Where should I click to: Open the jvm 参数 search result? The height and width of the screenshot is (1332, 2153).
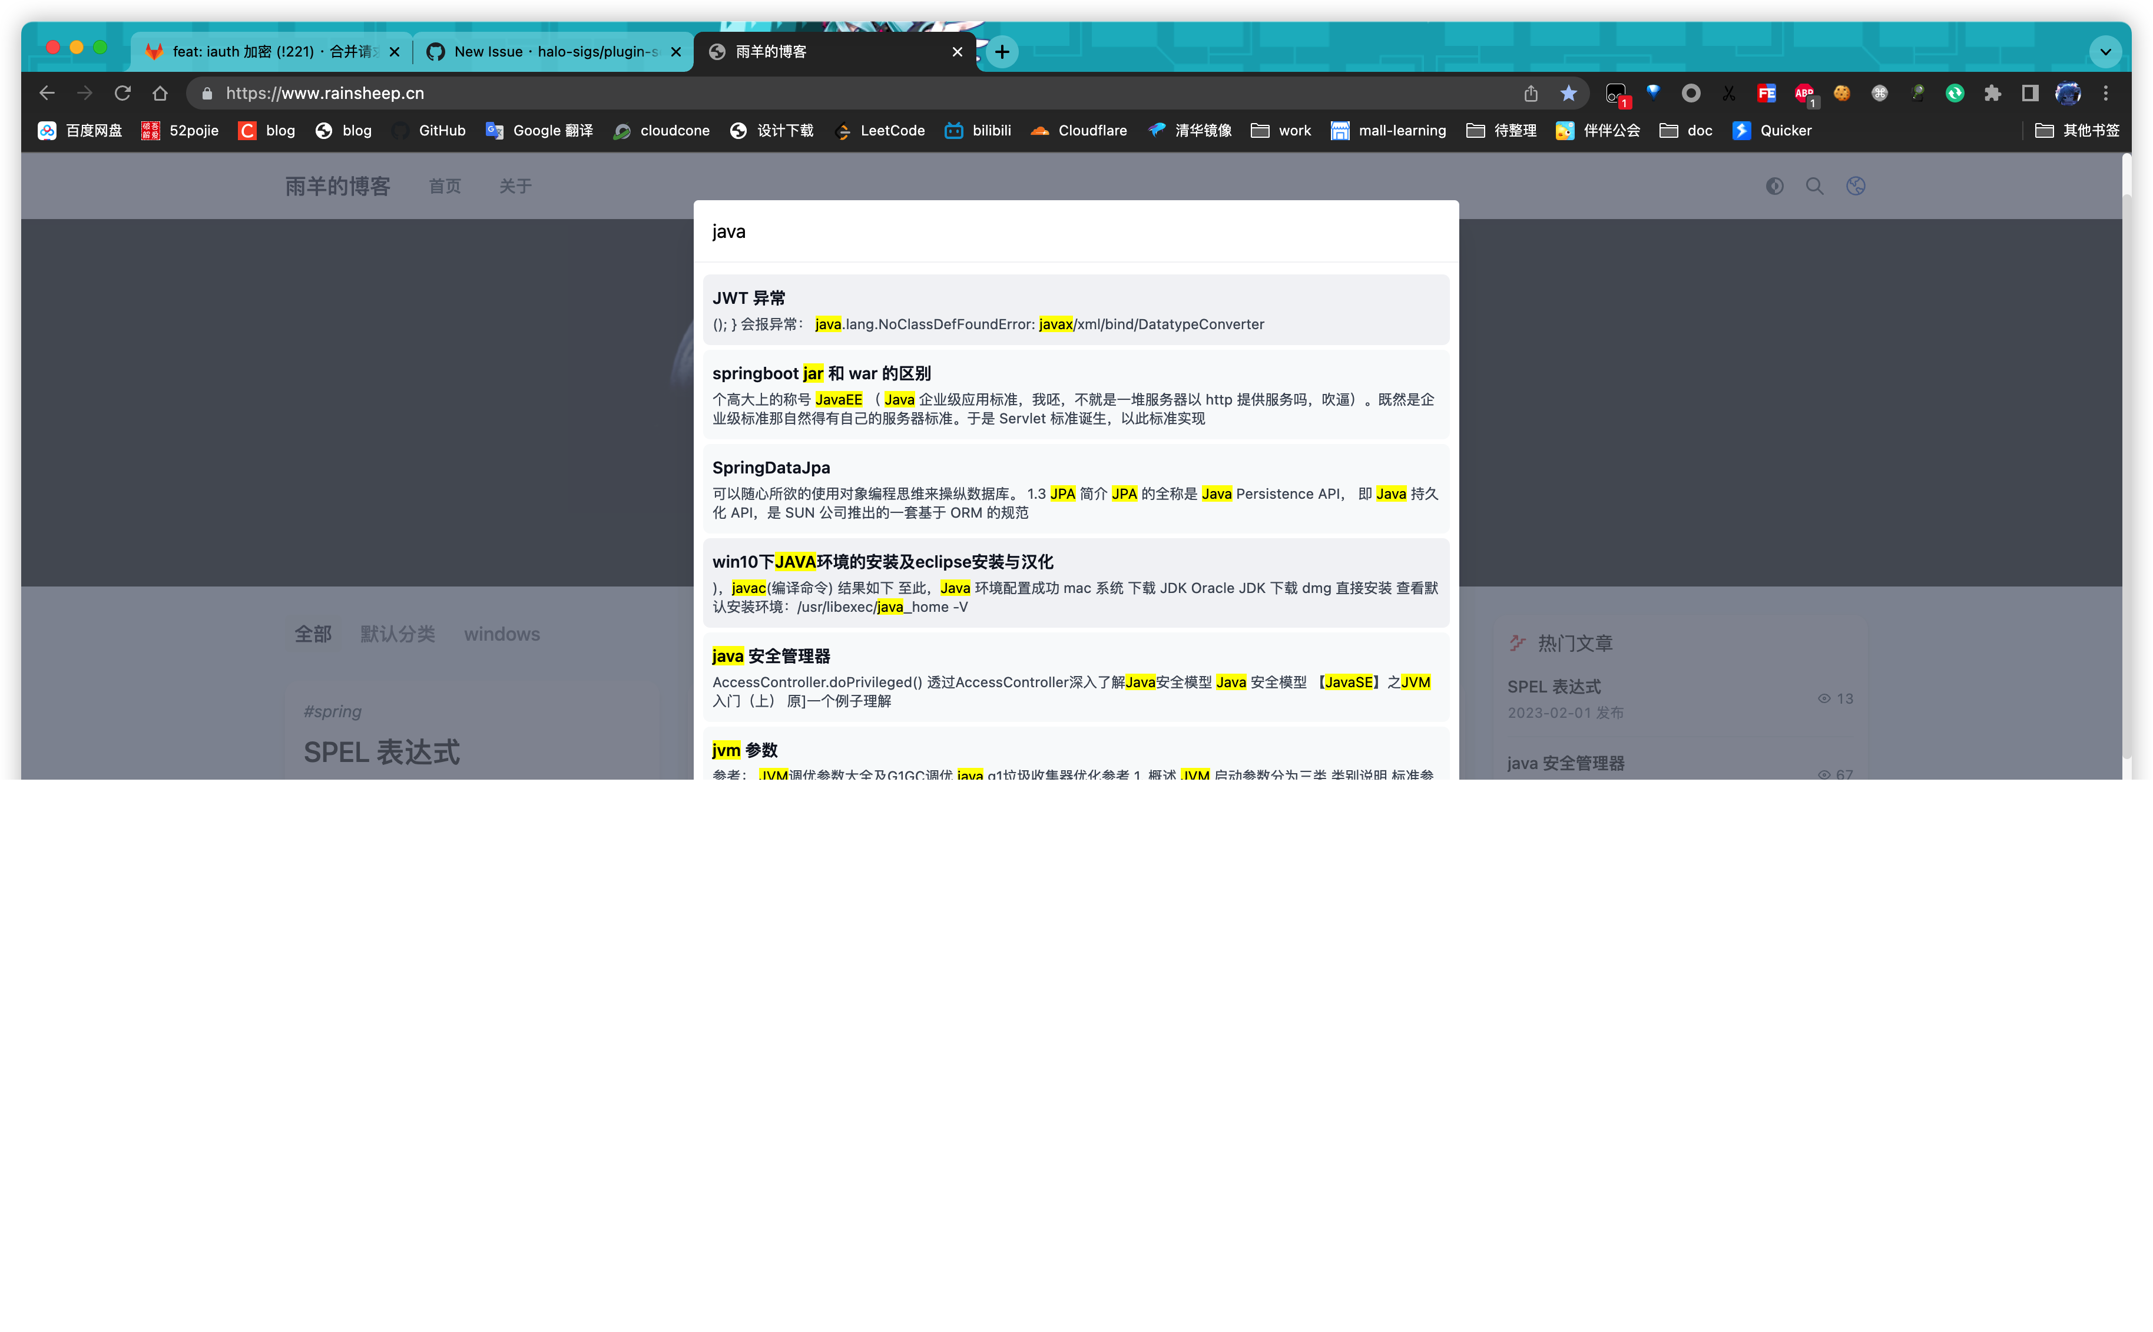click(x=1076, y=754)
